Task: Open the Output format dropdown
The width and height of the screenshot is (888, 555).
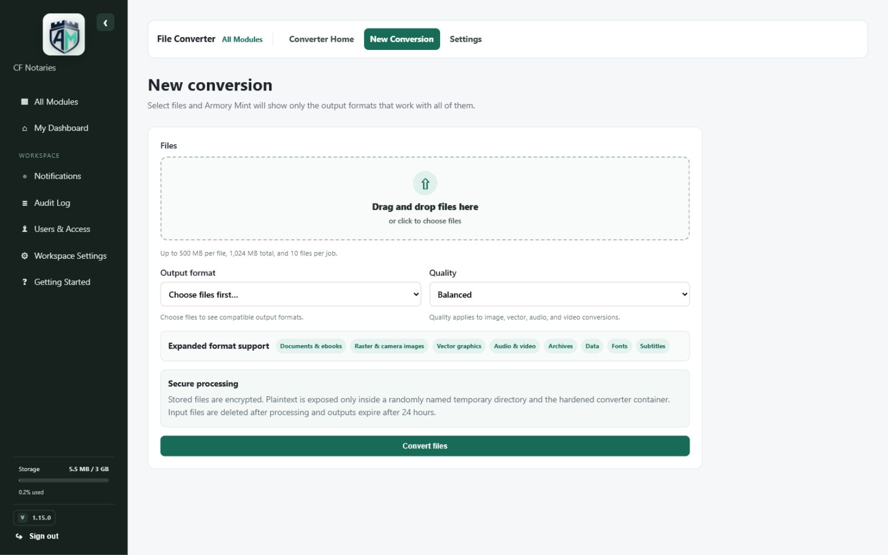Action: [291, 295]
